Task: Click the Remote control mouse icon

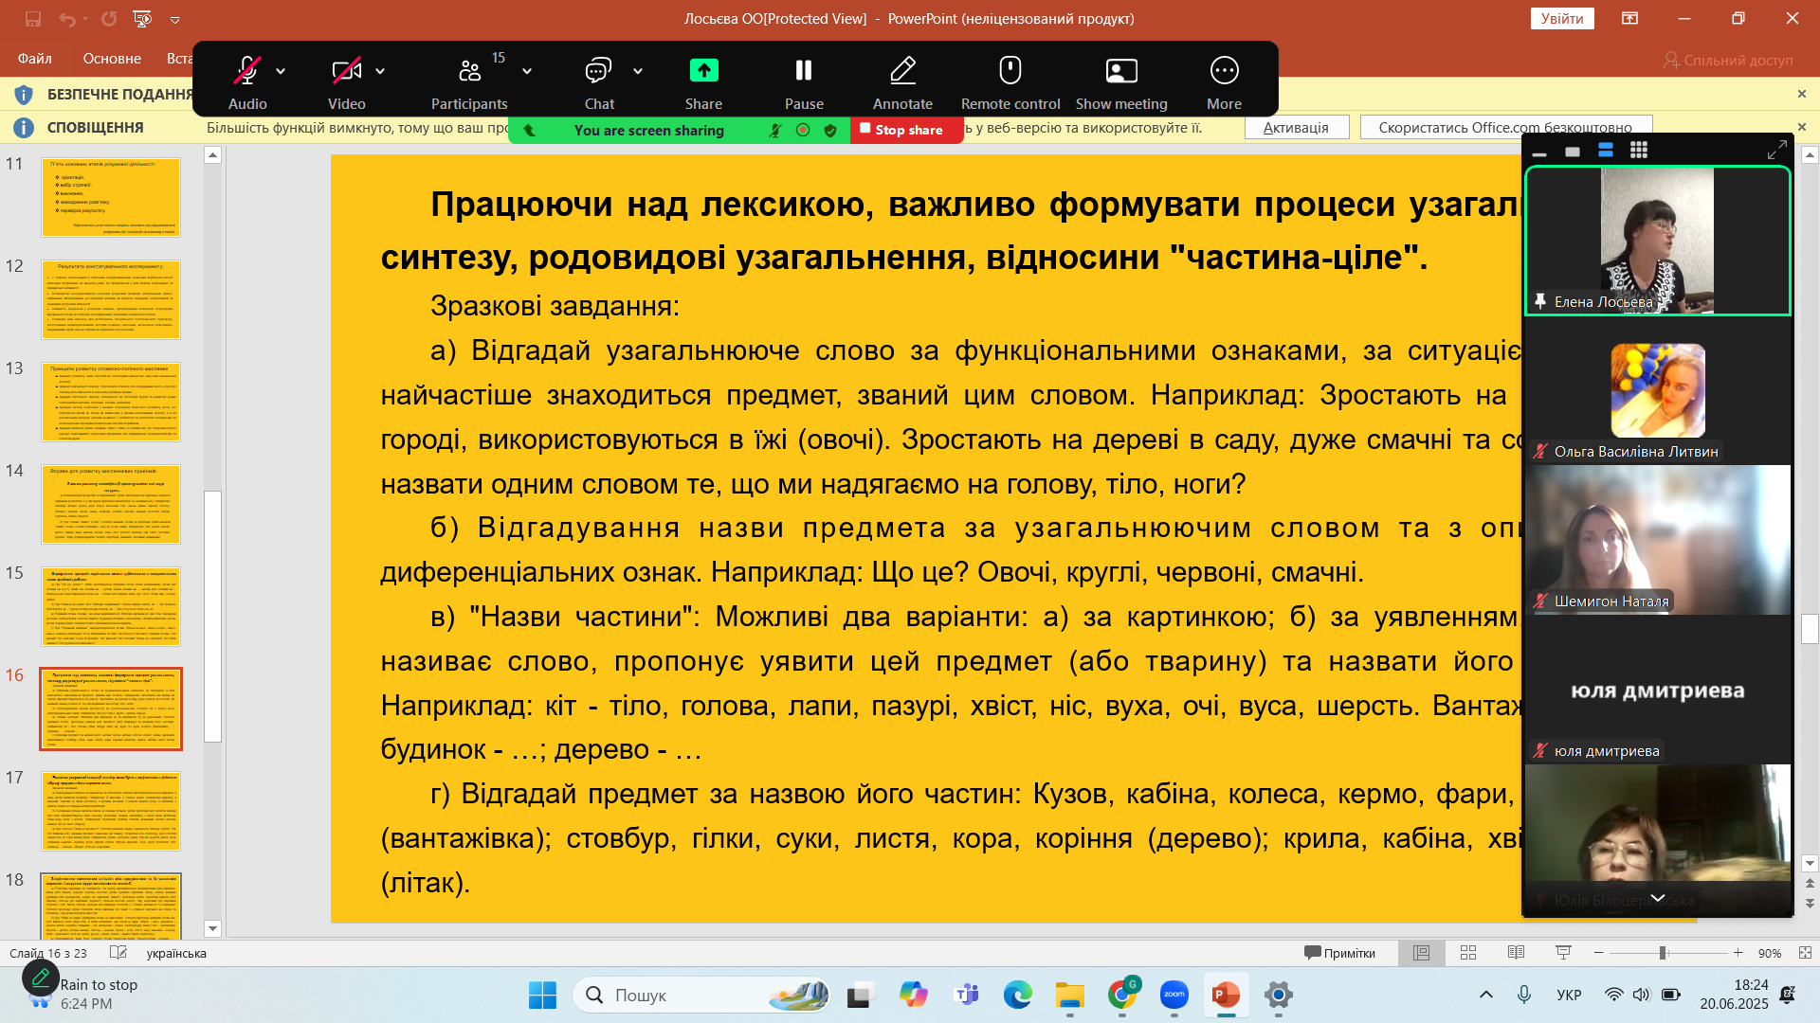Action: [x=1010, y=71]
